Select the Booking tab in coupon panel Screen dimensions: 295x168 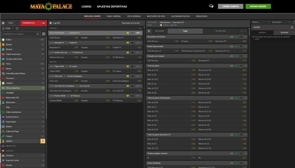(x=284, y=33)
